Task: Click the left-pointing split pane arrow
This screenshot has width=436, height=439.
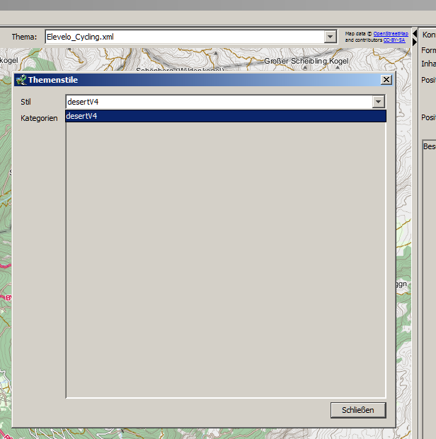Action: tap(415, 33)
